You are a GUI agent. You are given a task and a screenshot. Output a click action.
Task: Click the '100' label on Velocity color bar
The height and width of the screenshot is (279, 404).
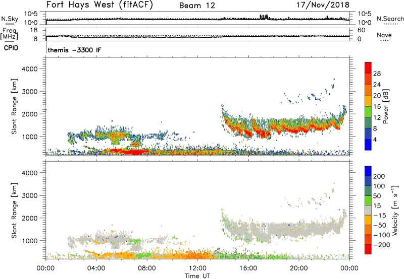(x=379, y=186)
